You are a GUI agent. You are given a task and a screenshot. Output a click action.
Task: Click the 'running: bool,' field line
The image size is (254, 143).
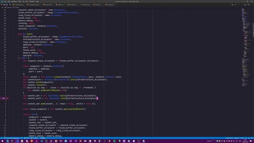[27, 23]
